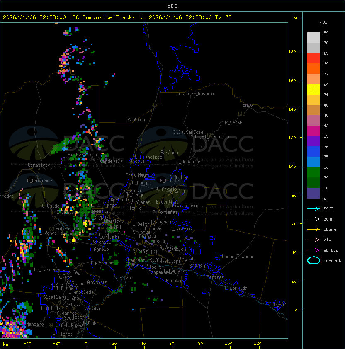The height and width of the screenshot is (349, 345).
Task: Click the '30HM' legend label
Action: [x=328, y=219]
